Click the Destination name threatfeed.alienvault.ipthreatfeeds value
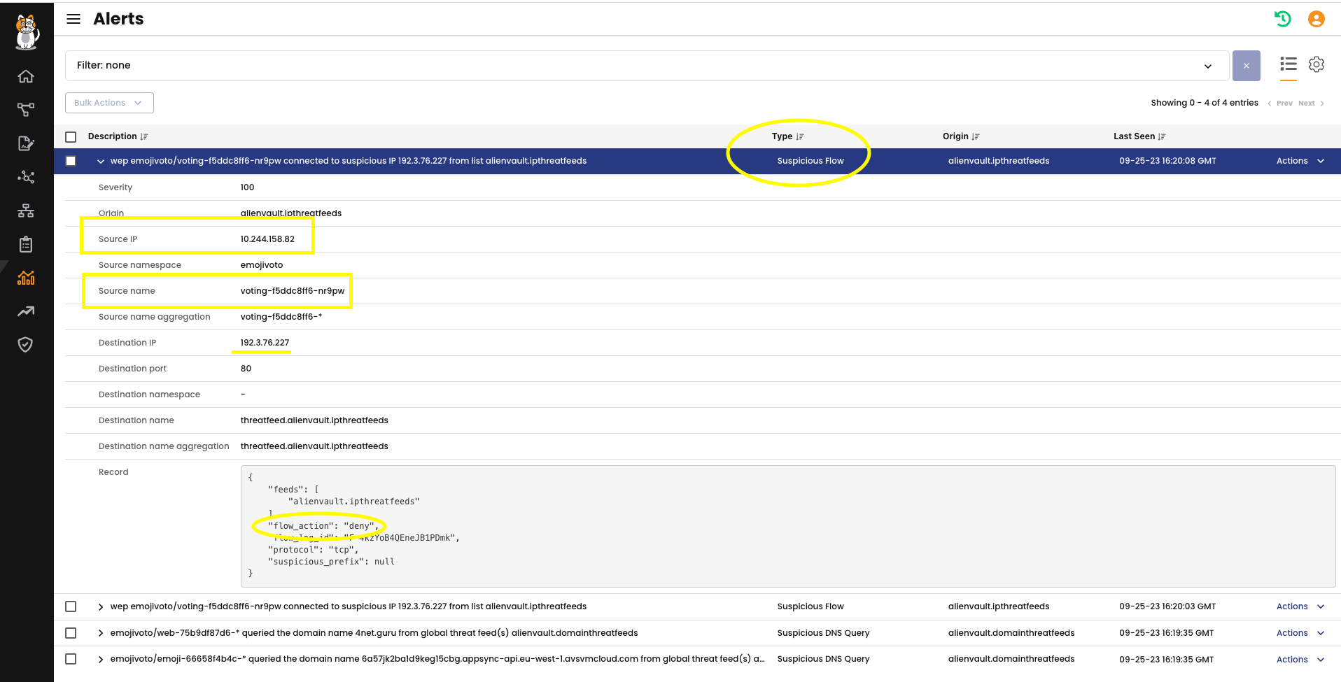Screen dimensions: 1341x682 pos(314,420)
